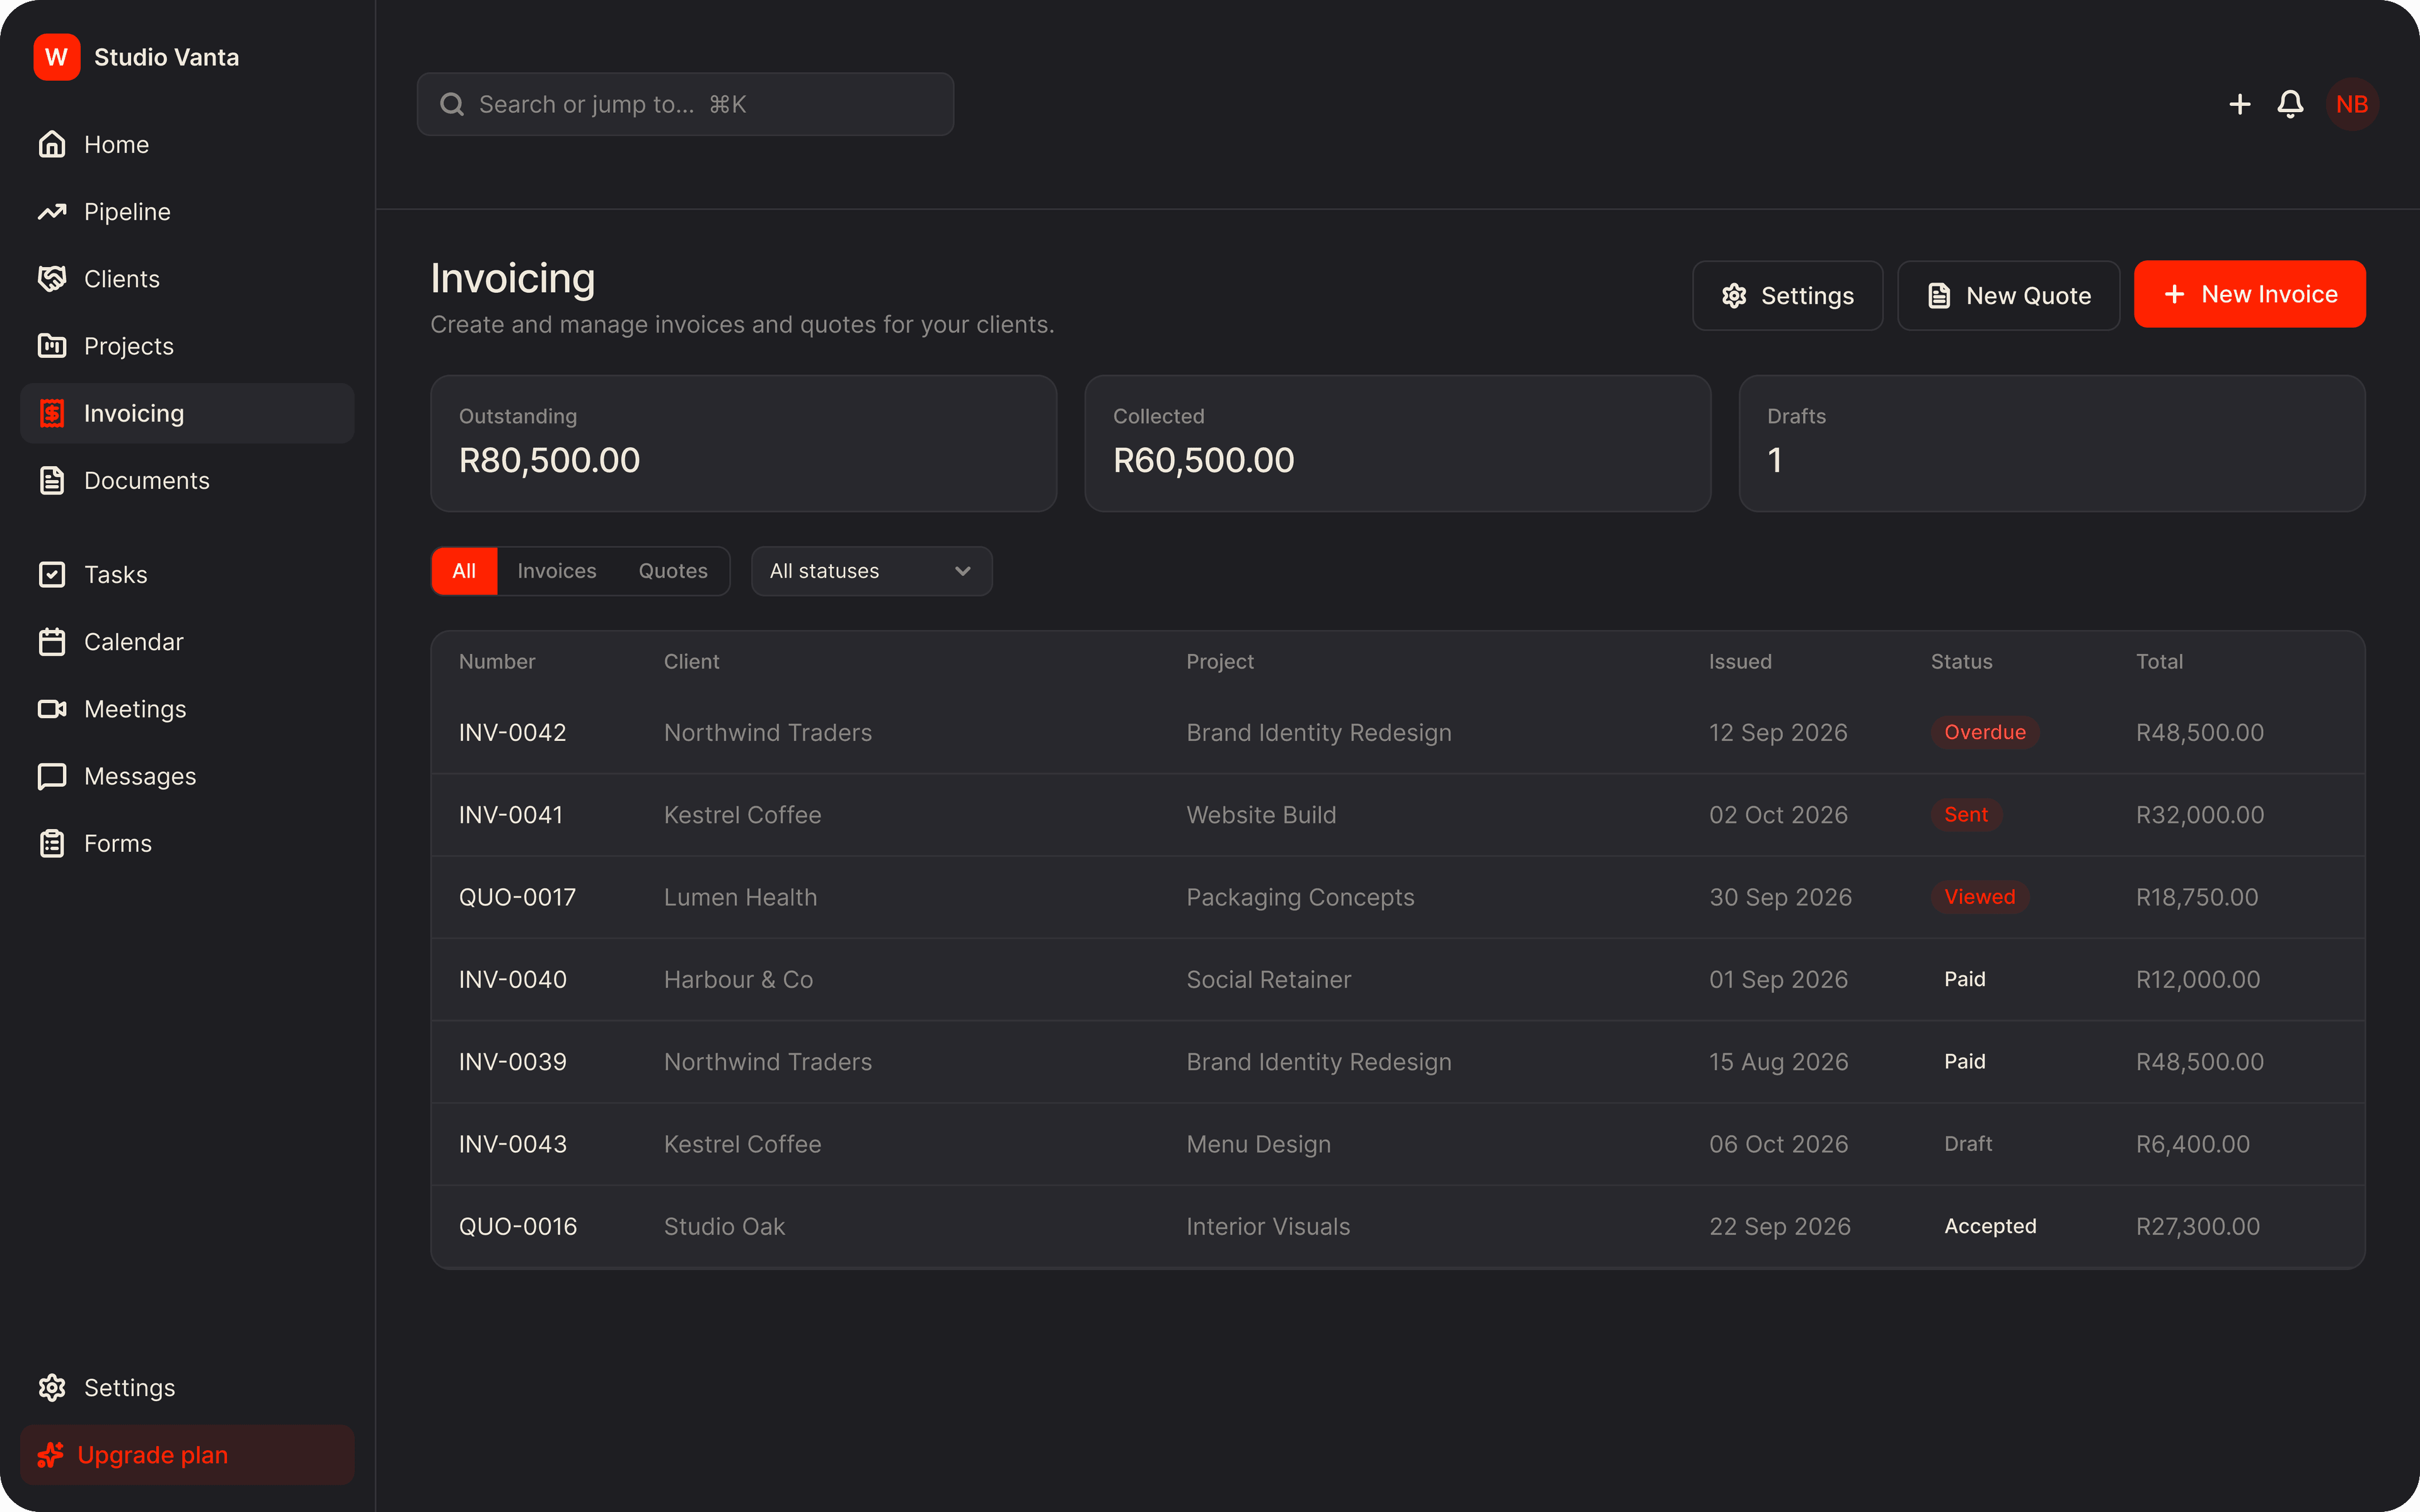Viewport: 2420px width, 1512px height.
Task: Click the Draft status label
Action: point(1967,1144)
